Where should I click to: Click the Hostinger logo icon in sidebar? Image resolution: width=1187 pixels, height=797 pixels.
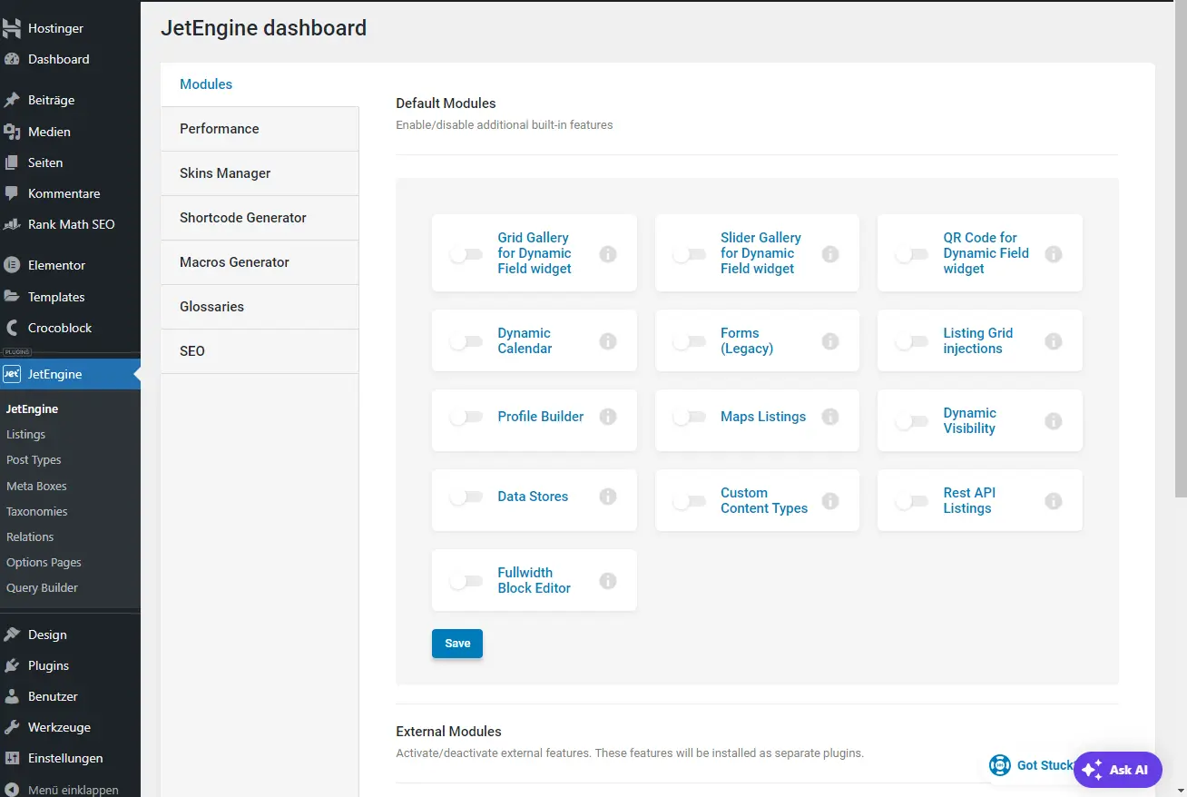(x=12, y=28)
